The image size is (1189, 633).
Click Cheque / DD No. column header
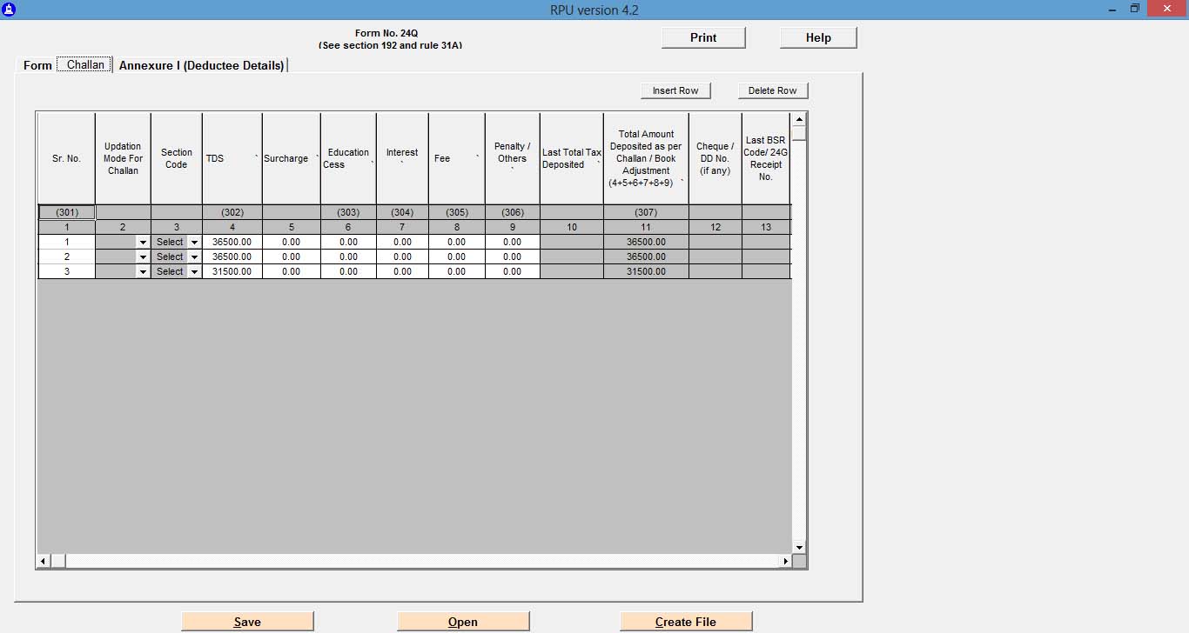tap(715, 158)
